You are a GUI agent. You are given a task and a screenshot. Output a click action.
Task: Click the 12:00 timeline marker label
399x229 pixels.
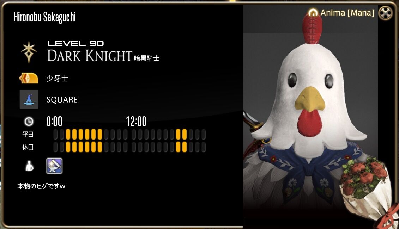[x=136, y=121]
